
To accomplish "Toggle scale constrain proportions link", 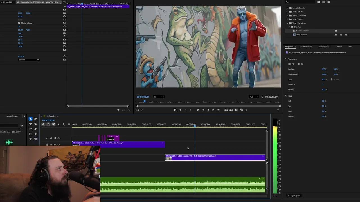I will 331,79.
